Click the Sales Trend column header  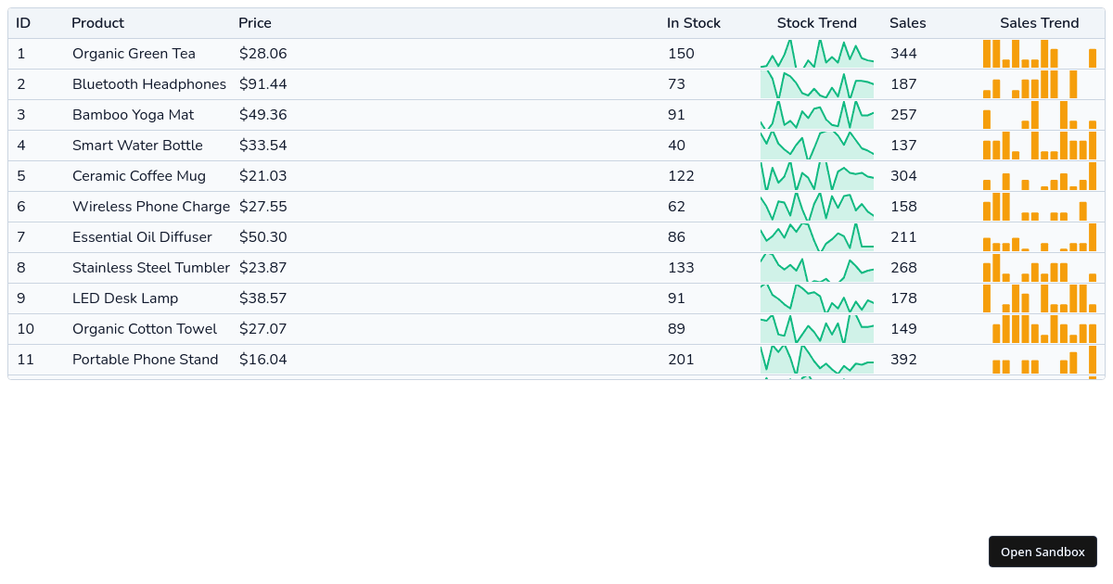click(x=1040, y=23)
